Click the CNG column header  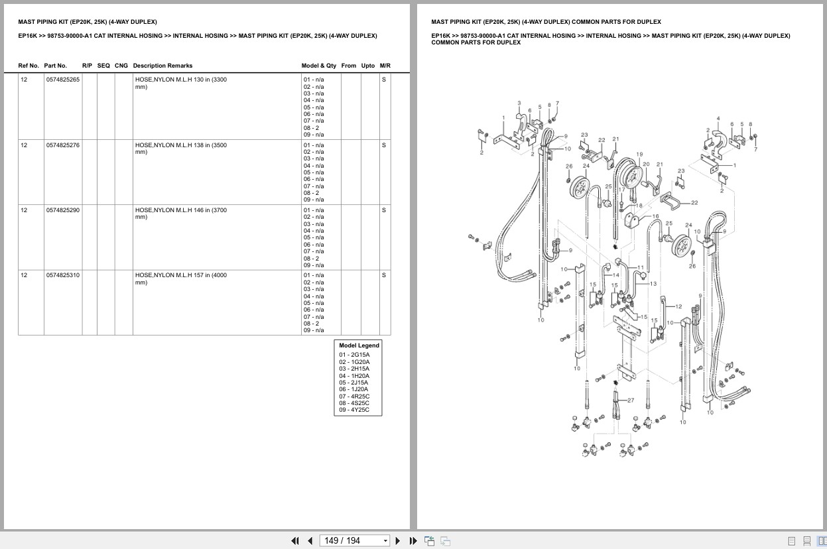pyautogui.click(x=121, y=66)
